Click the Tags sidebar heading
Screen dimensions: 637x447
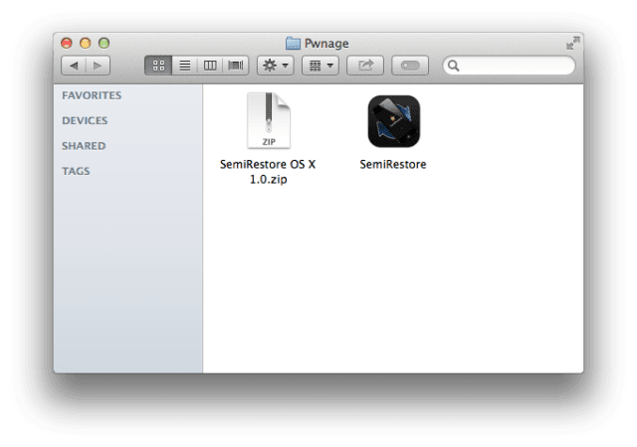tap(76, 171)
